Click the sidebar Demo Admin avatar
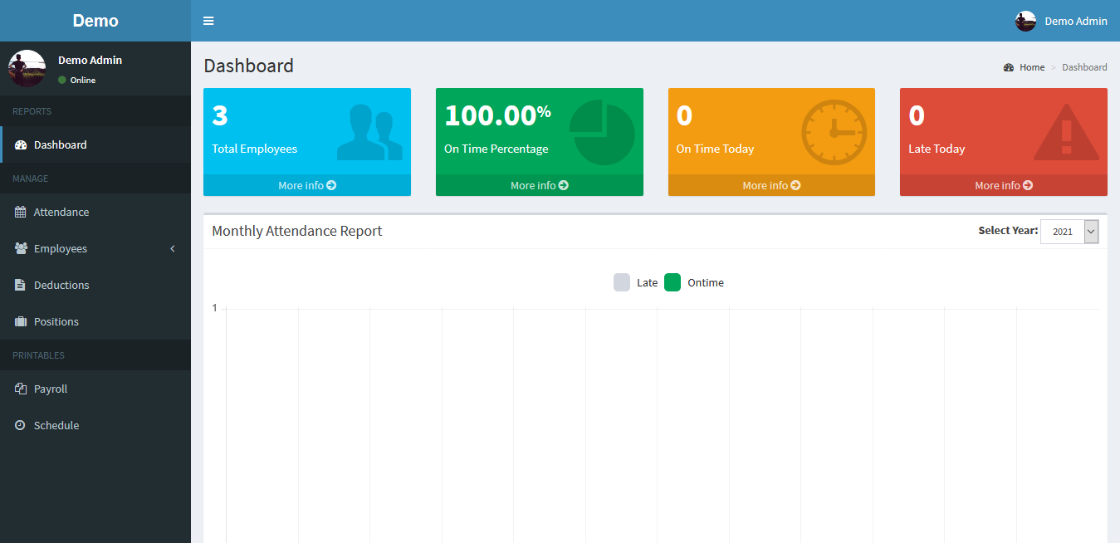Viewport: 1120px width, 543px height. tap(27, 68)
